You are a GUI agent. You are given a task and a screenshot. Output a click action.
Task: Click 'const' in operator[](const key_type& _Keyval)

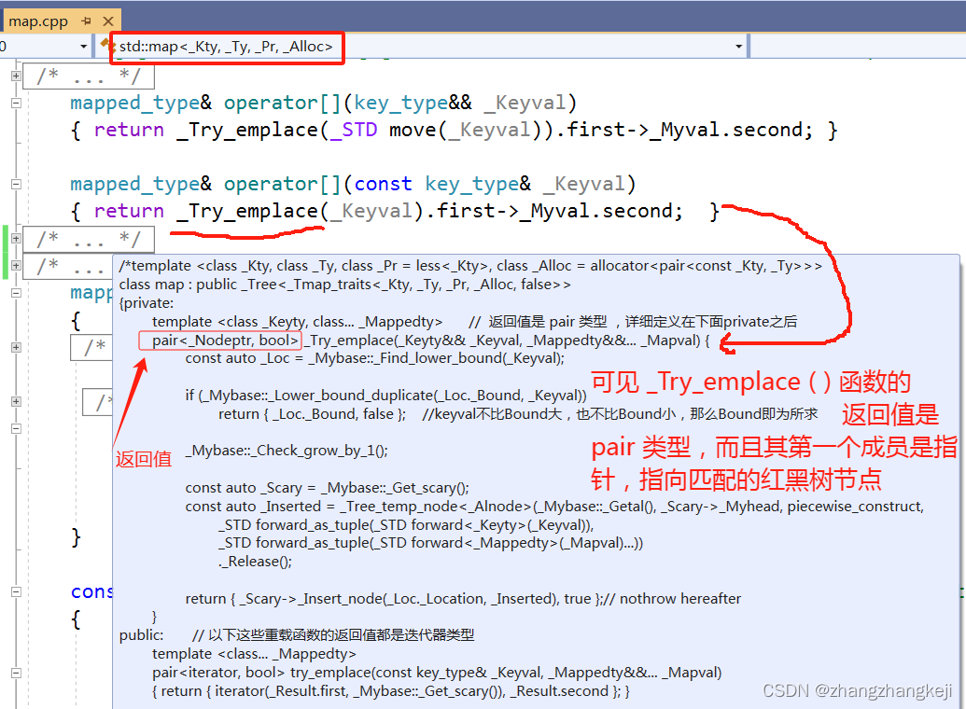(x=384, y=184)
